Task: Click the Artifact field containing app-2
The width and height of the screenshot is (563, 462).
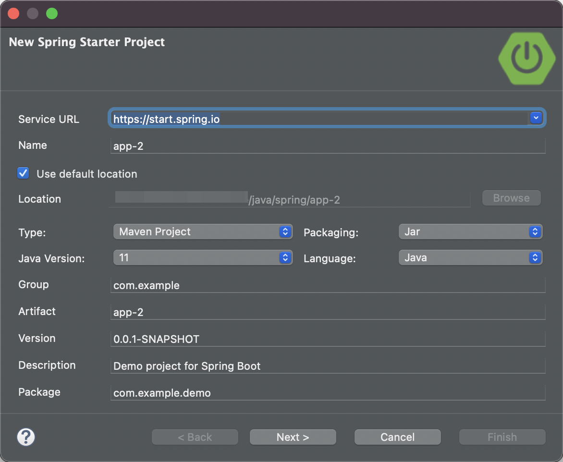Action: (328, 312)
